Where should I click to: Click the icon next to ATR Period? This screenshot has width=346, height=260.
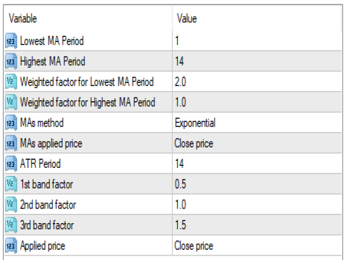pos(11,164)
